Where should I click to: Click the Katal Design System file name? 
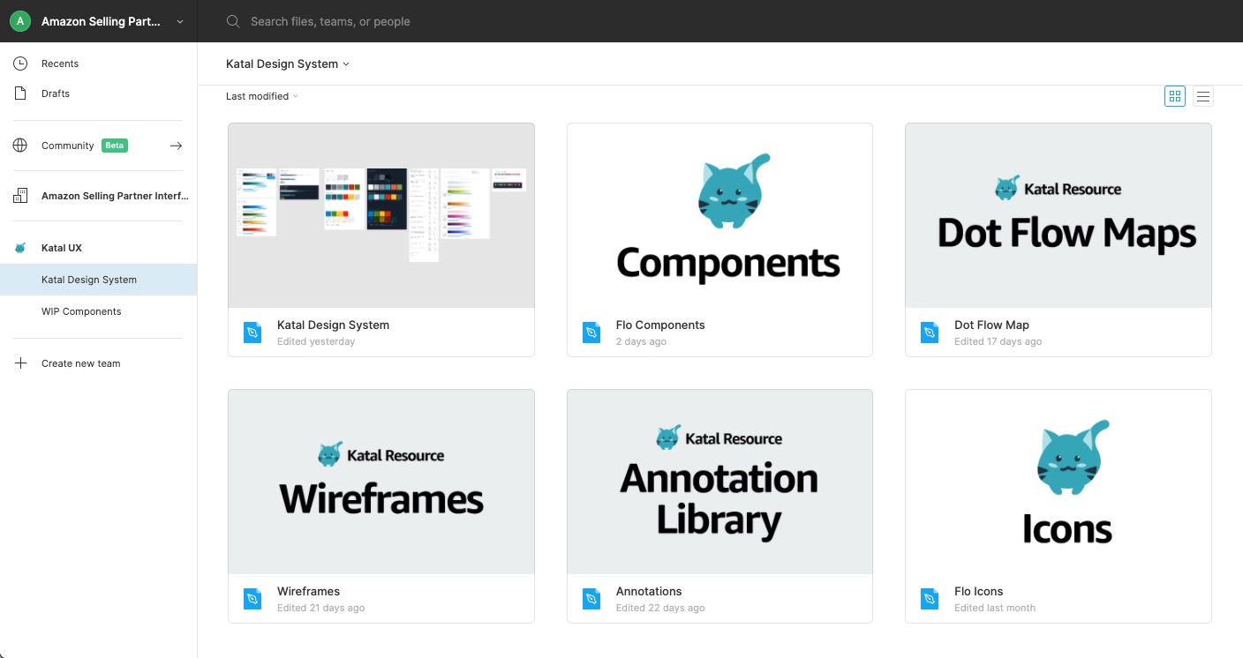pos(333,325)
